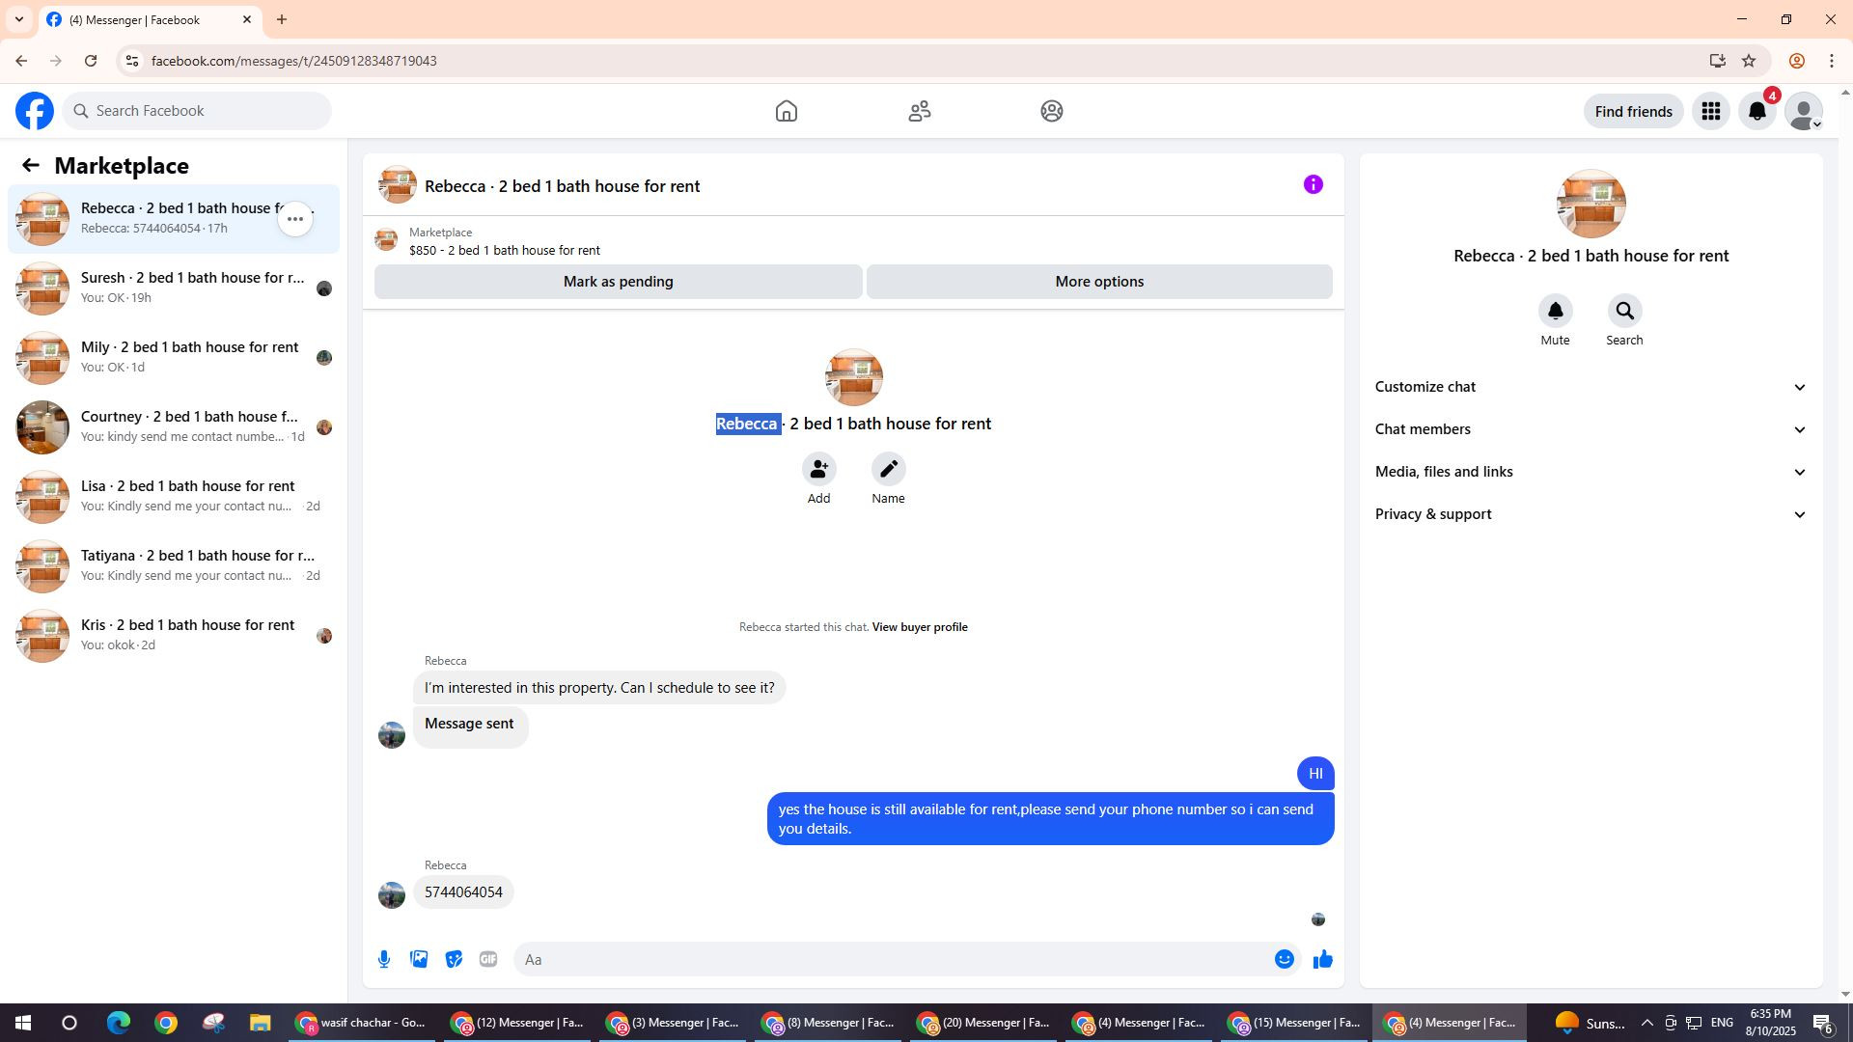This screenshot has width=1853, height=1042.
Task: Go to the Facebook Home tab
Action: pyautogui.click(x=786, y=111)
